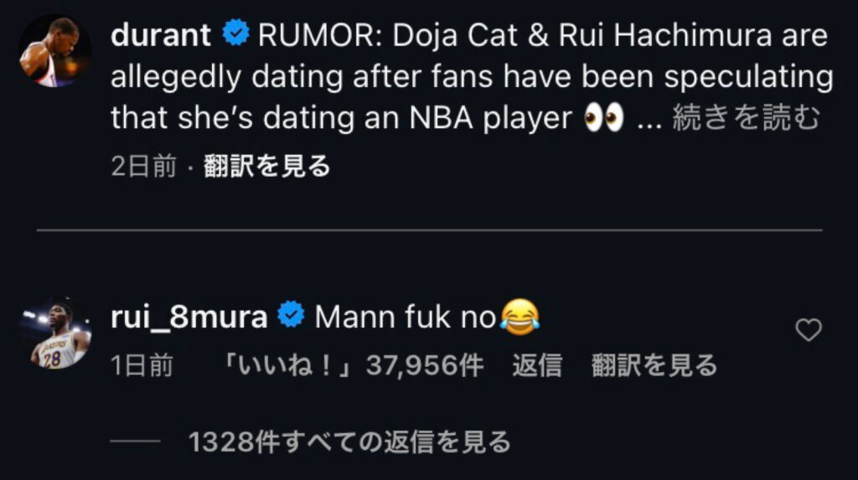Click the short line beside view replies
858x480 pixels.
tap(135, 441)
